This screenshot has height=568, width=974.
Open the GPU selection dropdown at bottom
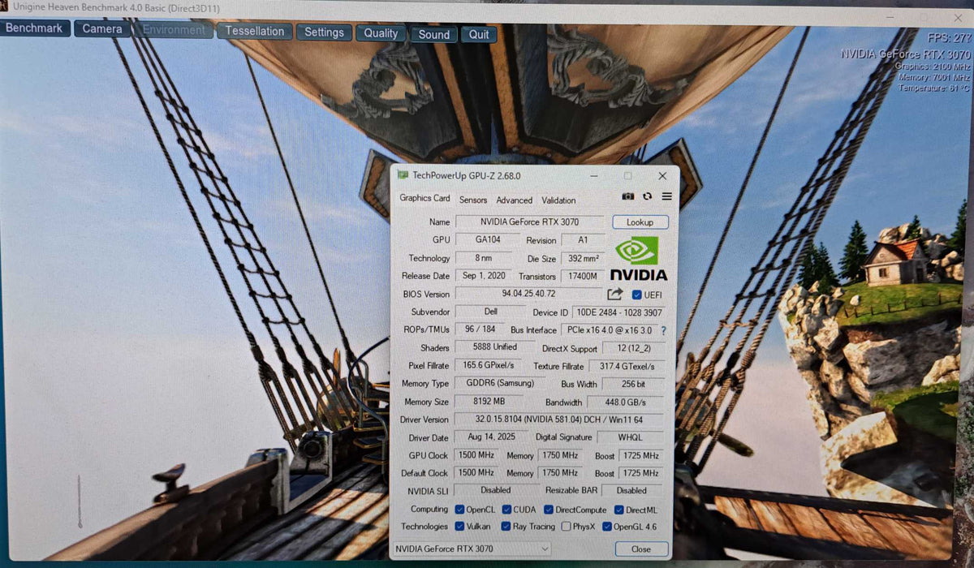pyautogui.click(x=472, y=549)
